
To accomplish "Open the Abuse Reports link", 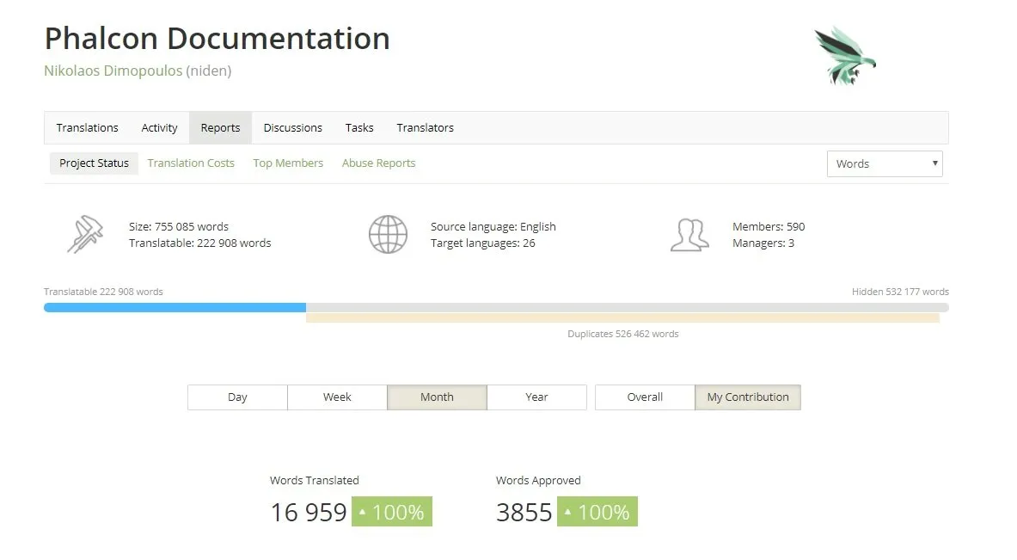I will click(379, 163).
